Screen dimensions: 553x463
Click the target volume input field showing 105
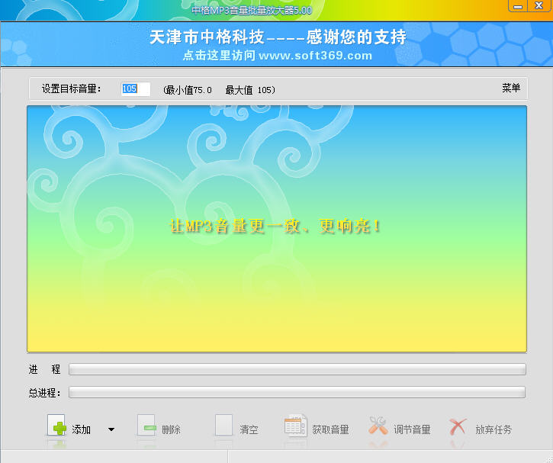[x=136, y=88]
